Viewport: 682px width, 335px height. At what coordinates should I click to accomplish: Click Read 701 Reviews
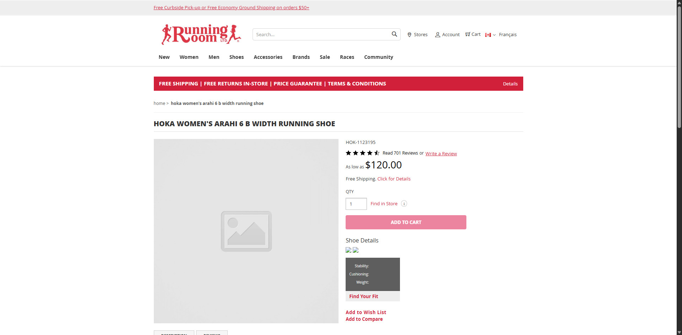(x=400, y=153)
